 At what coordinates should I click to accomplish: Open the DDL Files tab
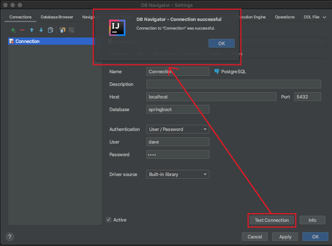coord(311,17)
